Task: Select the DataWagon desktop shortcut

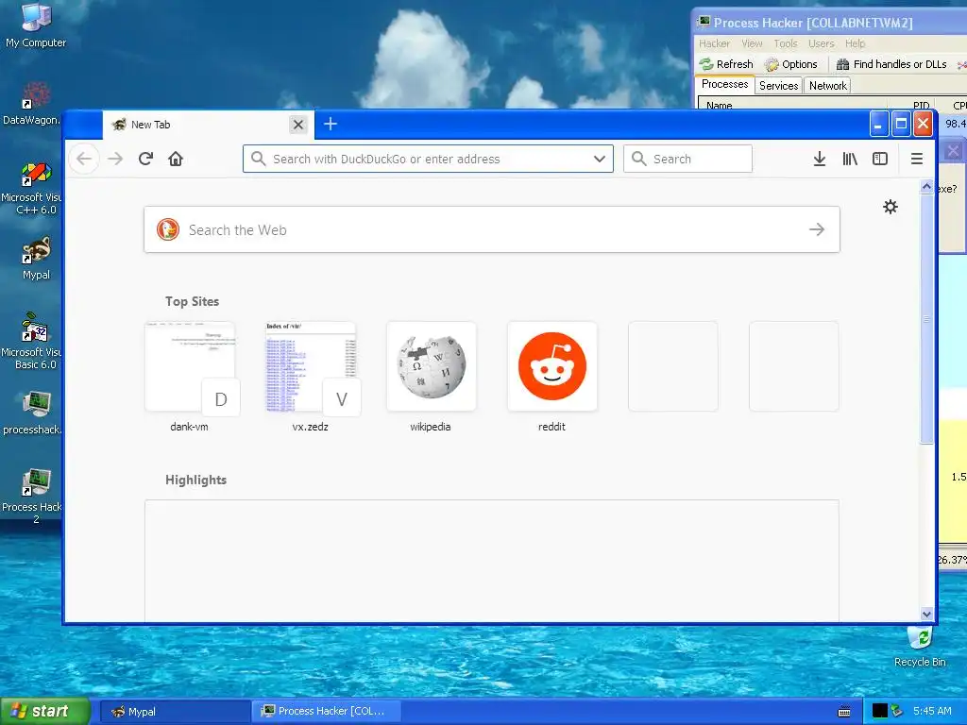Action: 31,104
